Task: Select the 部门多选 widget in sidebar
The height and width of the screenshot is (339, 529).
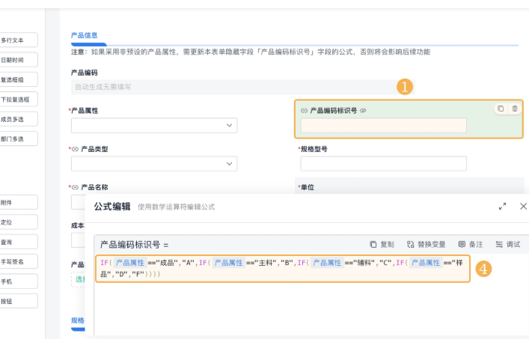Action: (x=19, y=138)
